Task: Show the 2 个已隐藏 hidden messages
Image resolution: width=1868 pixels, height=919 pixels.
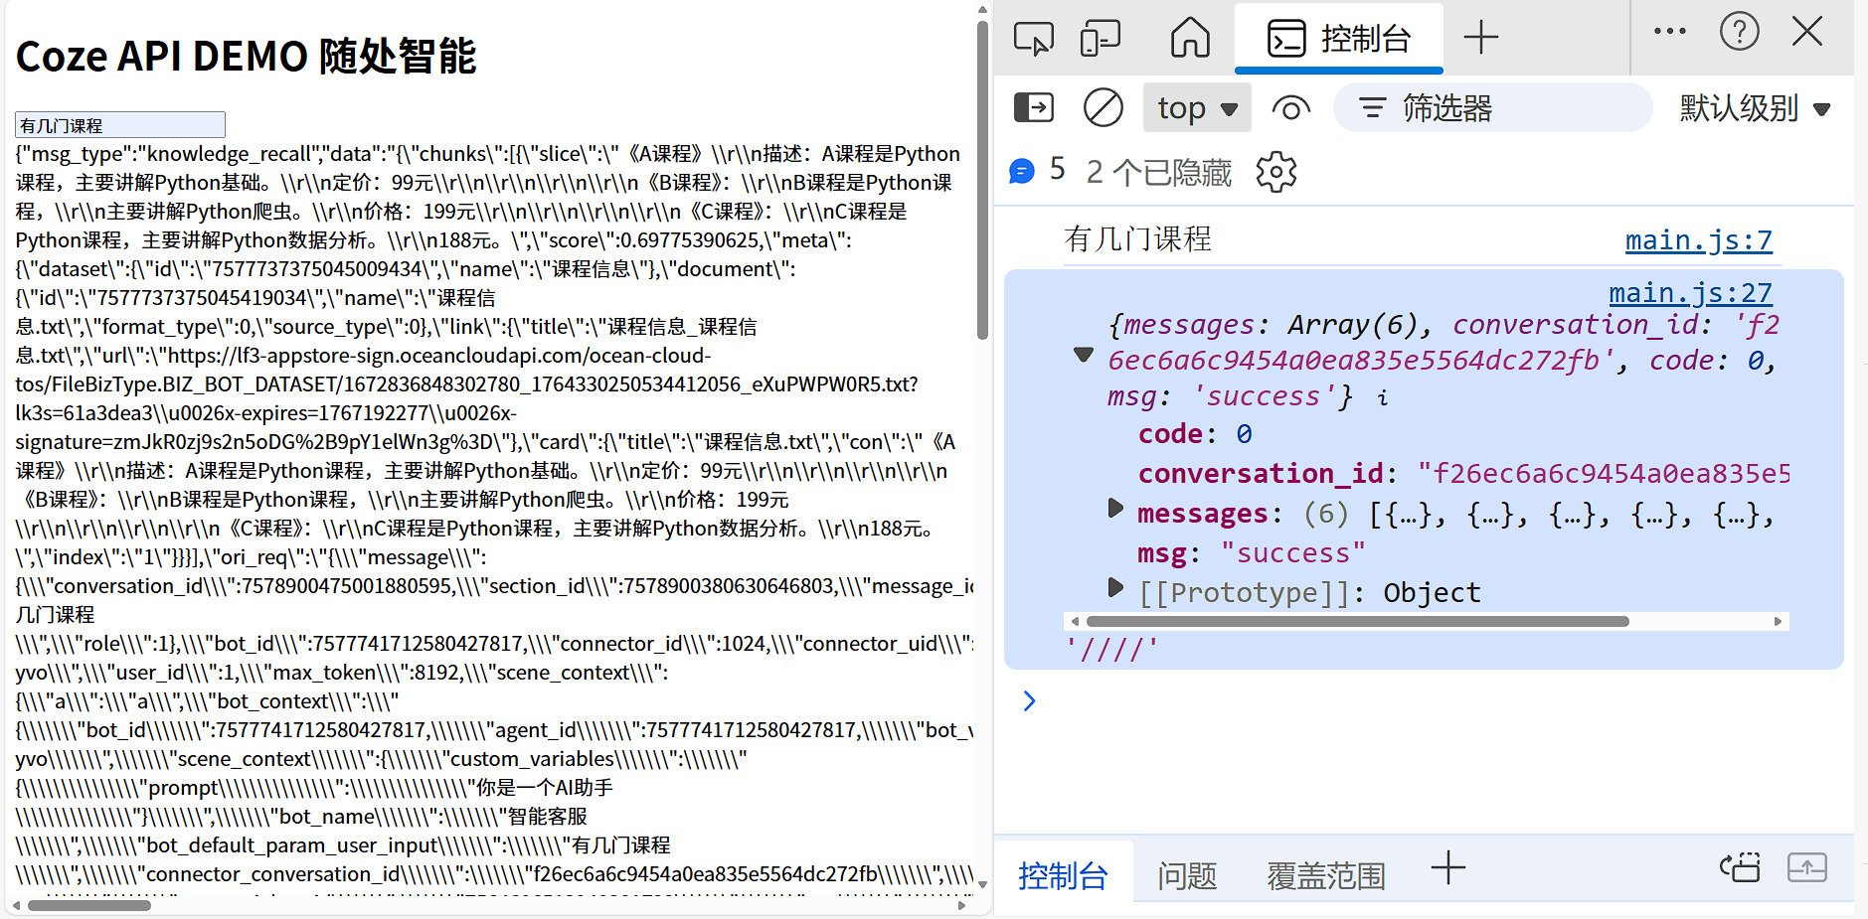Action: [x=1159, y=172]
